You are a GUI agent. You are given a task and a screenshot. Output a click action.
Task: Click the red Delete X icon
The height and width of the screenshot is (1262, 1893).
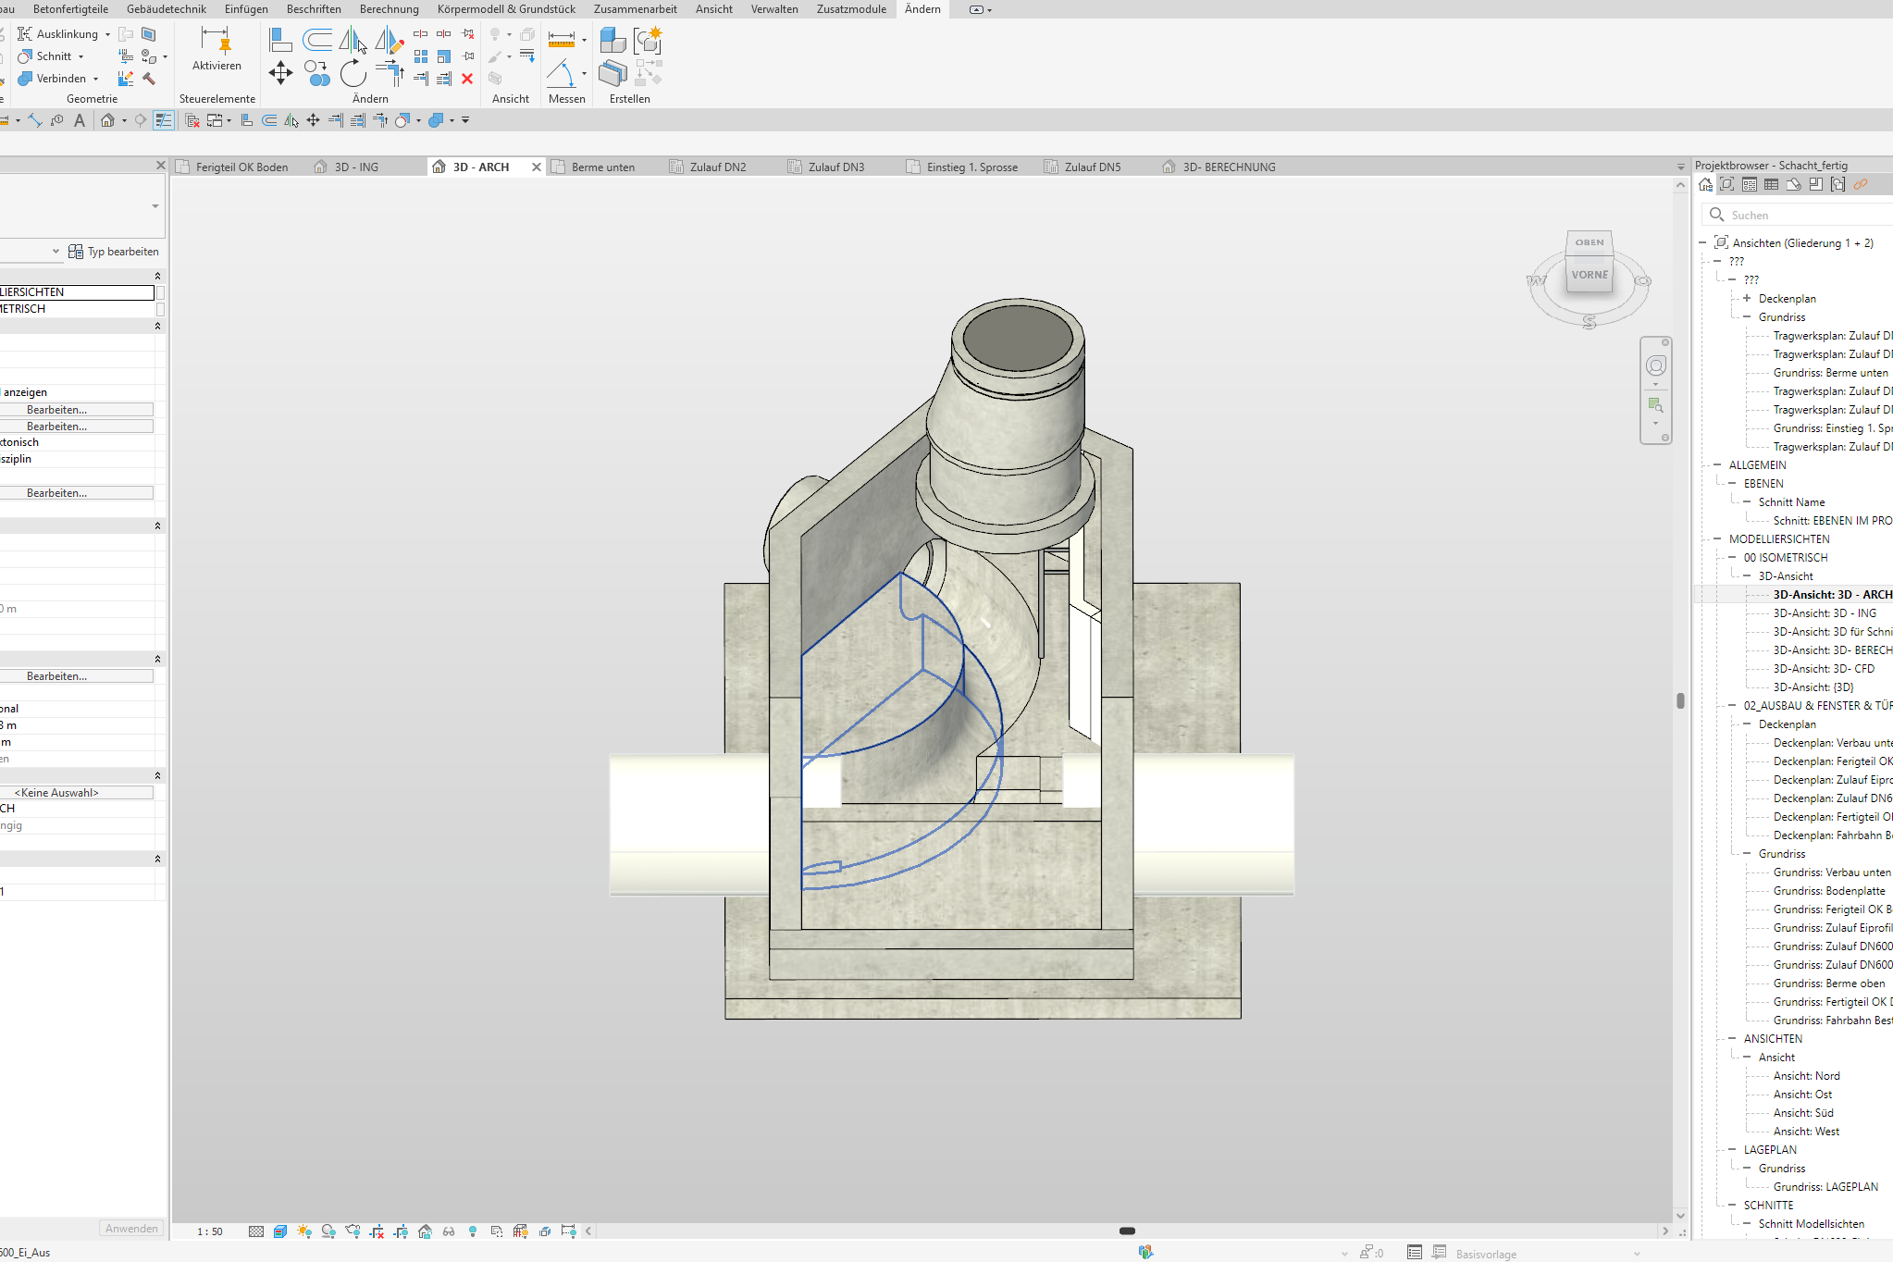click(467, 79)
